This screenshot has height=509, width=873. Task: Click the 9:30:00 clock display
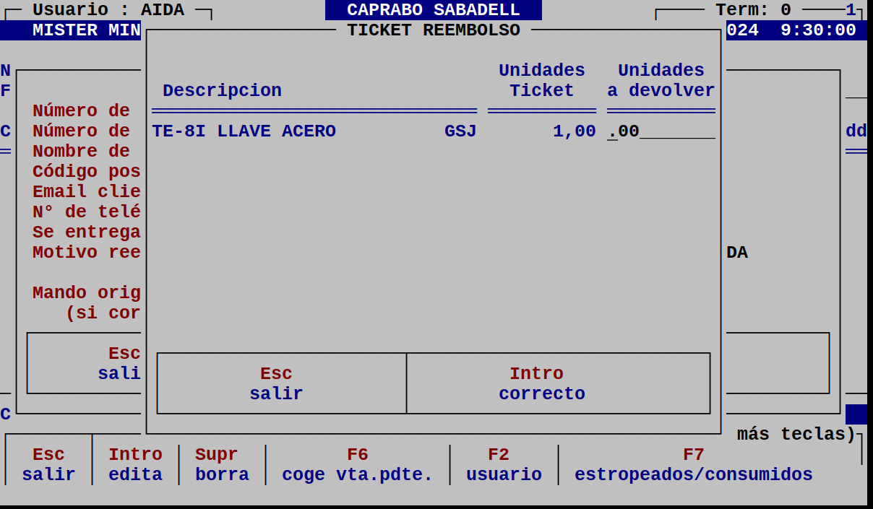(x=817, y=30)
